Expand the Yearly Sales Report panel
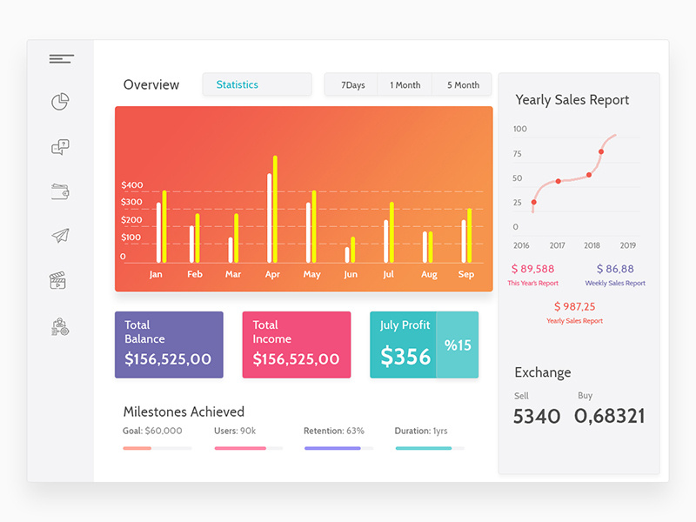Image resolution: width=696 pixels, height=522 pixels. coord(572,100)
